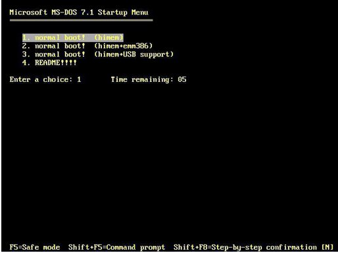Click the Shift+F5=Command prompt hint
The height and width of the screenshot is (253, 338).
pyautogui.click(x=116, y=247)
